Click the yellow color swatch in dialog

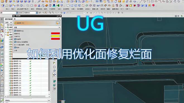click(55, 36)
